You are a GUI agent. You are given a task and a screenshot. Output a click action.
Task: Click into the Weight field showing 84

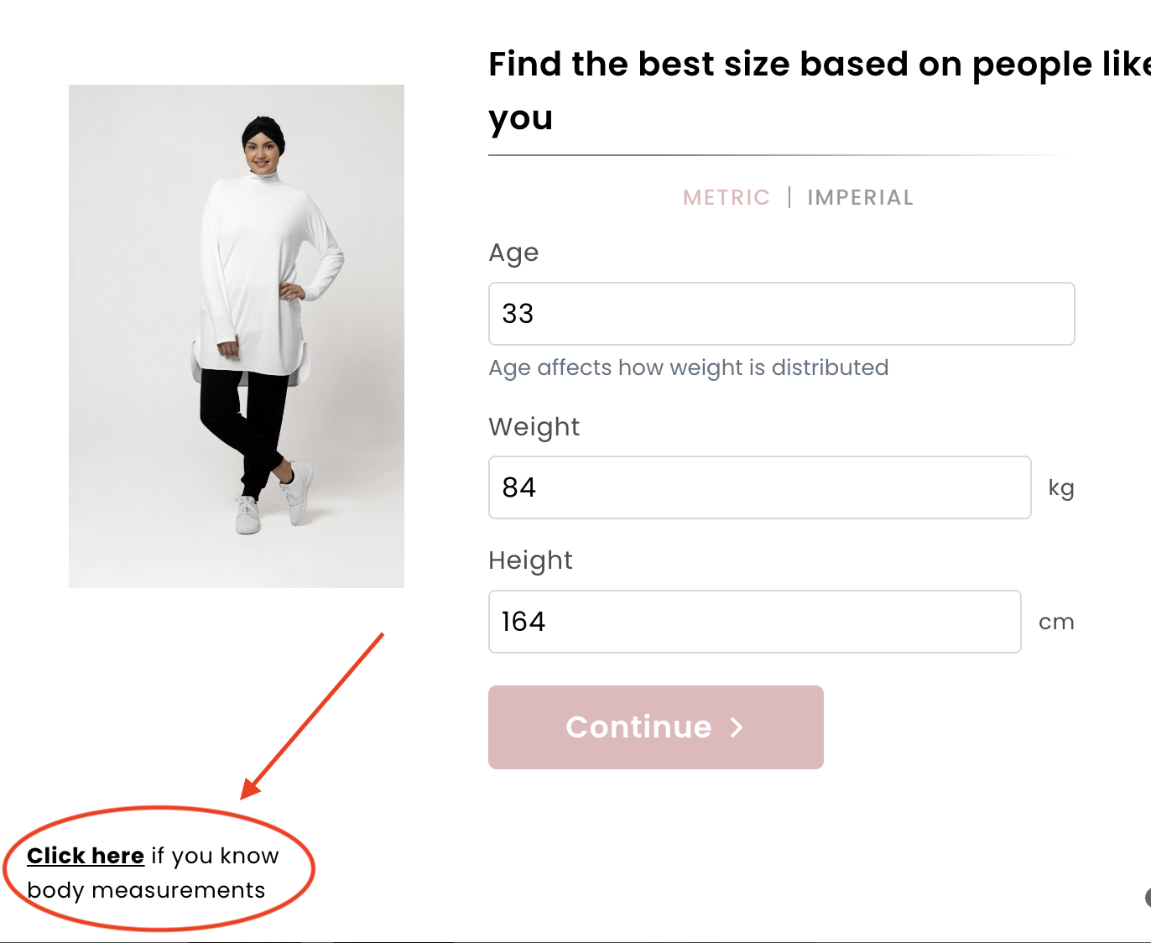click(x=759, y=487)
